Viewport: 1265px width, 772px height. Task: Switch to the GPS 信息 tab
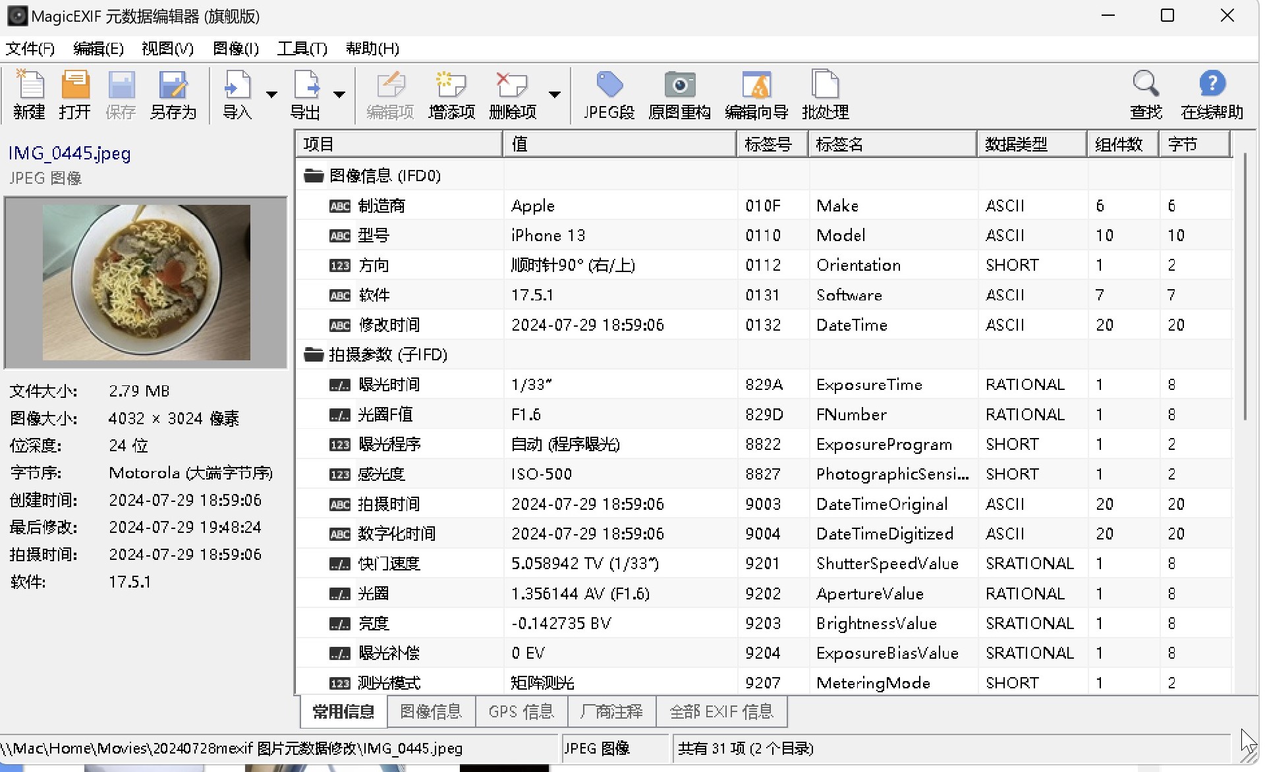click(521, 711)
